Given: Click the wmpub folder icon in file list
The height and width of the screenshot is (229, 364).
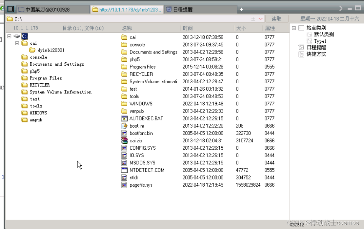Looking at the screenshot, I should 124,111.
